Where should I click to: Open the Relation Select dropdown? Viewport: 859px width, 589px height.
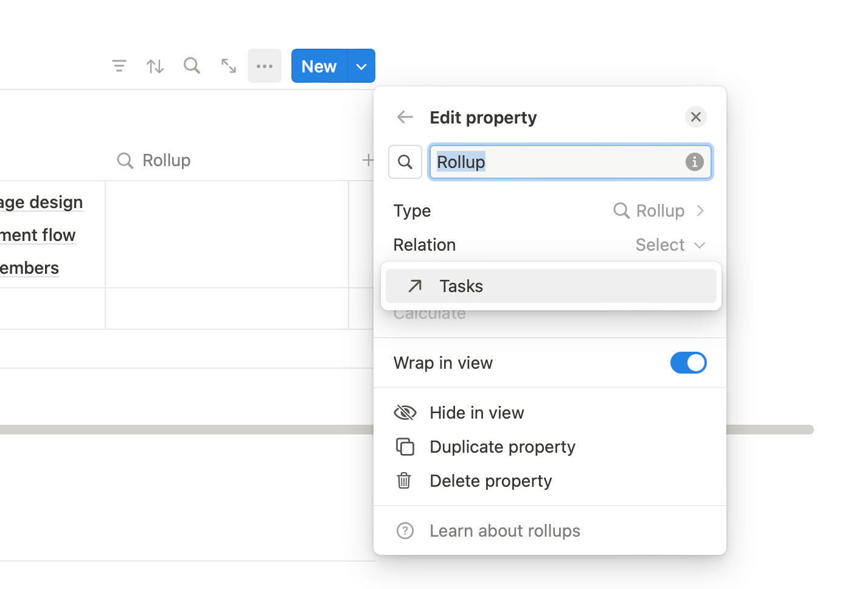click(670, 245)
